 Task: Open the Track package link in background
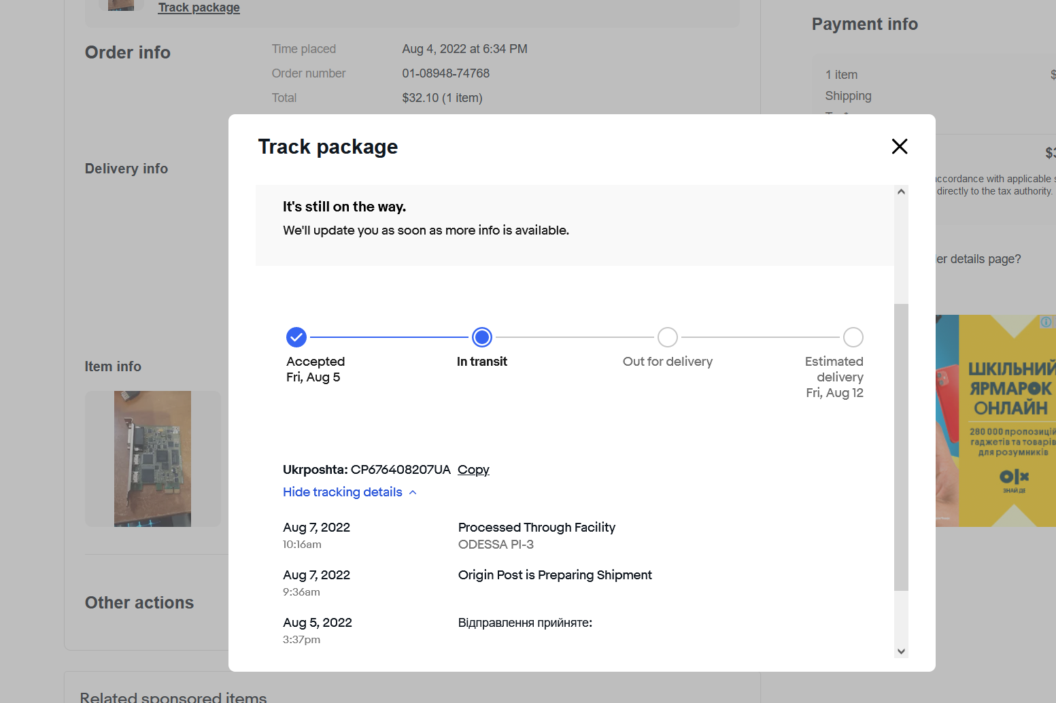click(x=199, y=7)
